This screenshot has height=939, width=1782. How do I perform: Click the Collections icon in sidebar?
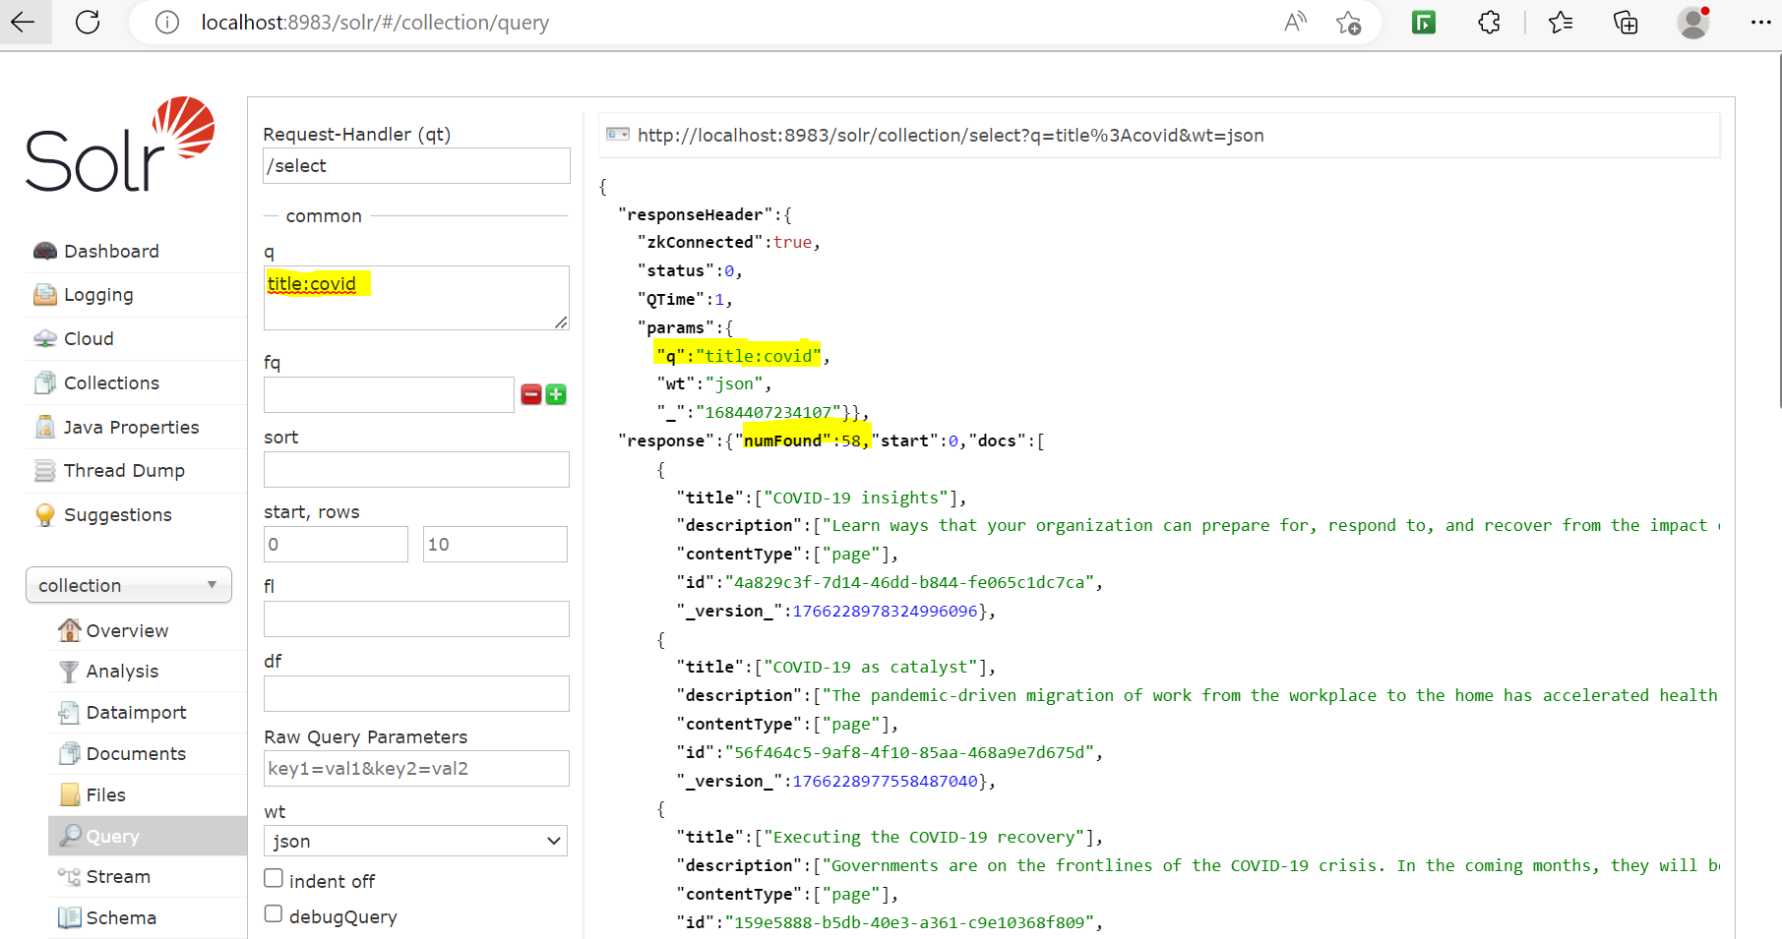pyautogui.click(x=45, y=382)
